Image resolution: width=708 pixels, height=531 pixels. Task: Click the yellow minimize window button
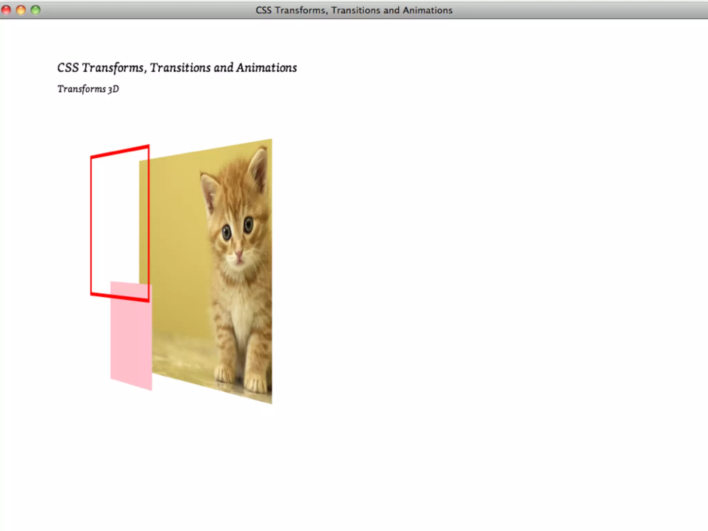(21, 10)
